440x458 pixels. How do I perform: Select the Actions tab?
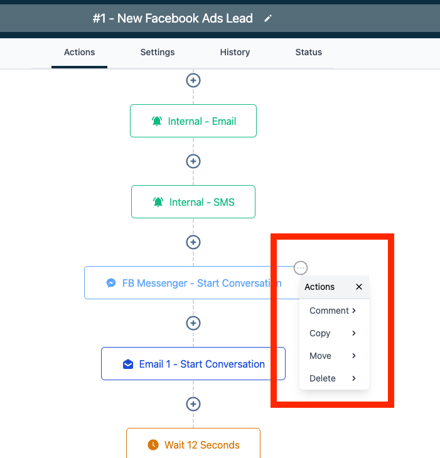(80, 52)
